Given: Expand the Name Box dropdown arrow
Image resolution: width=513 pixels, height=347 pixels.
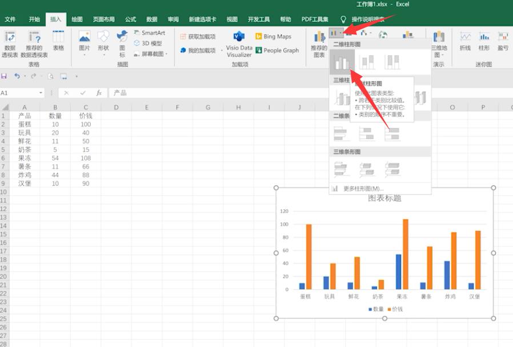Looking at the screenshot, I should [x=41, y=93].
